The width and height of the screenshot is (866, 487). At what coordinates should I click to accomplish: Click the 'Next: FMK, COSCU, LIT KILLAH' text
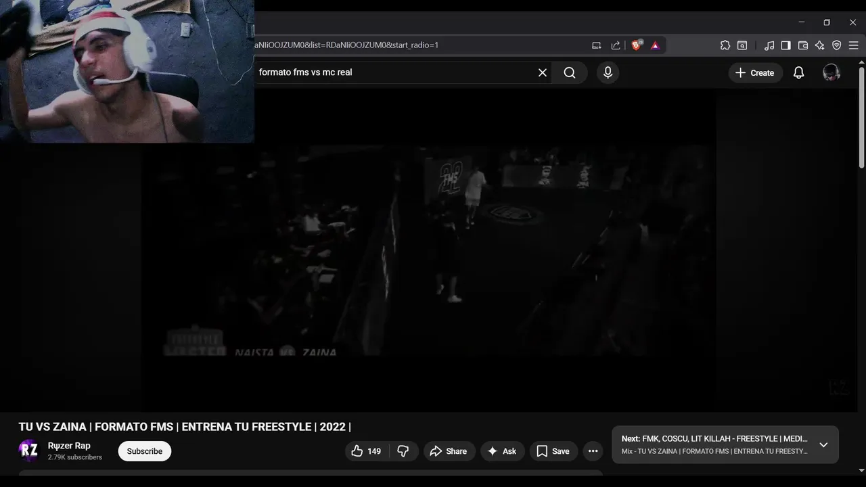point(714,439)
